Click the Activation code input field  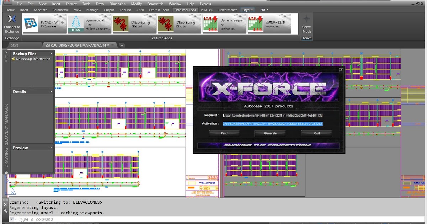click(273, 124)
